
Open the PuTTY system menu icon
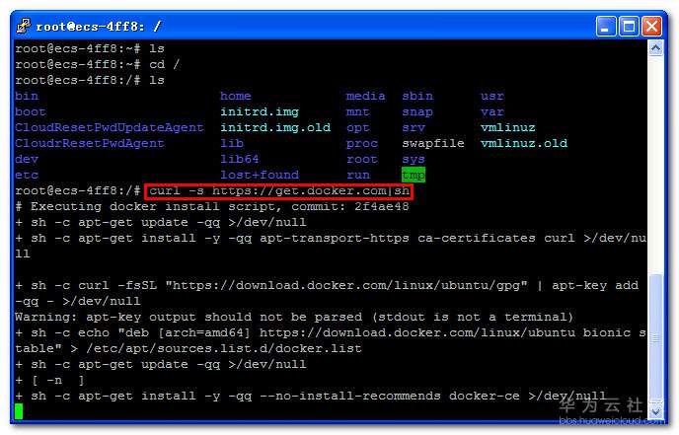(24, 26)
